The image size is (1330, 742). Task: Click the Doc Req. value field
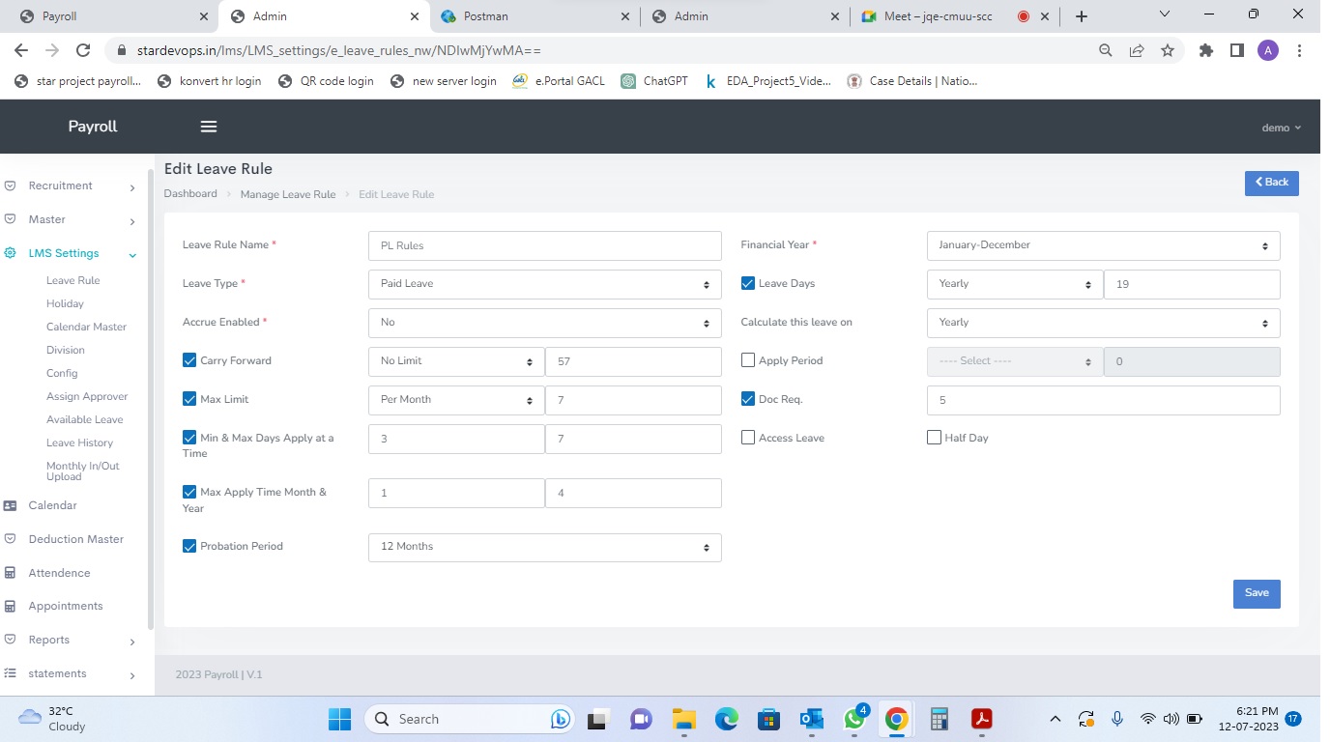1104,400
